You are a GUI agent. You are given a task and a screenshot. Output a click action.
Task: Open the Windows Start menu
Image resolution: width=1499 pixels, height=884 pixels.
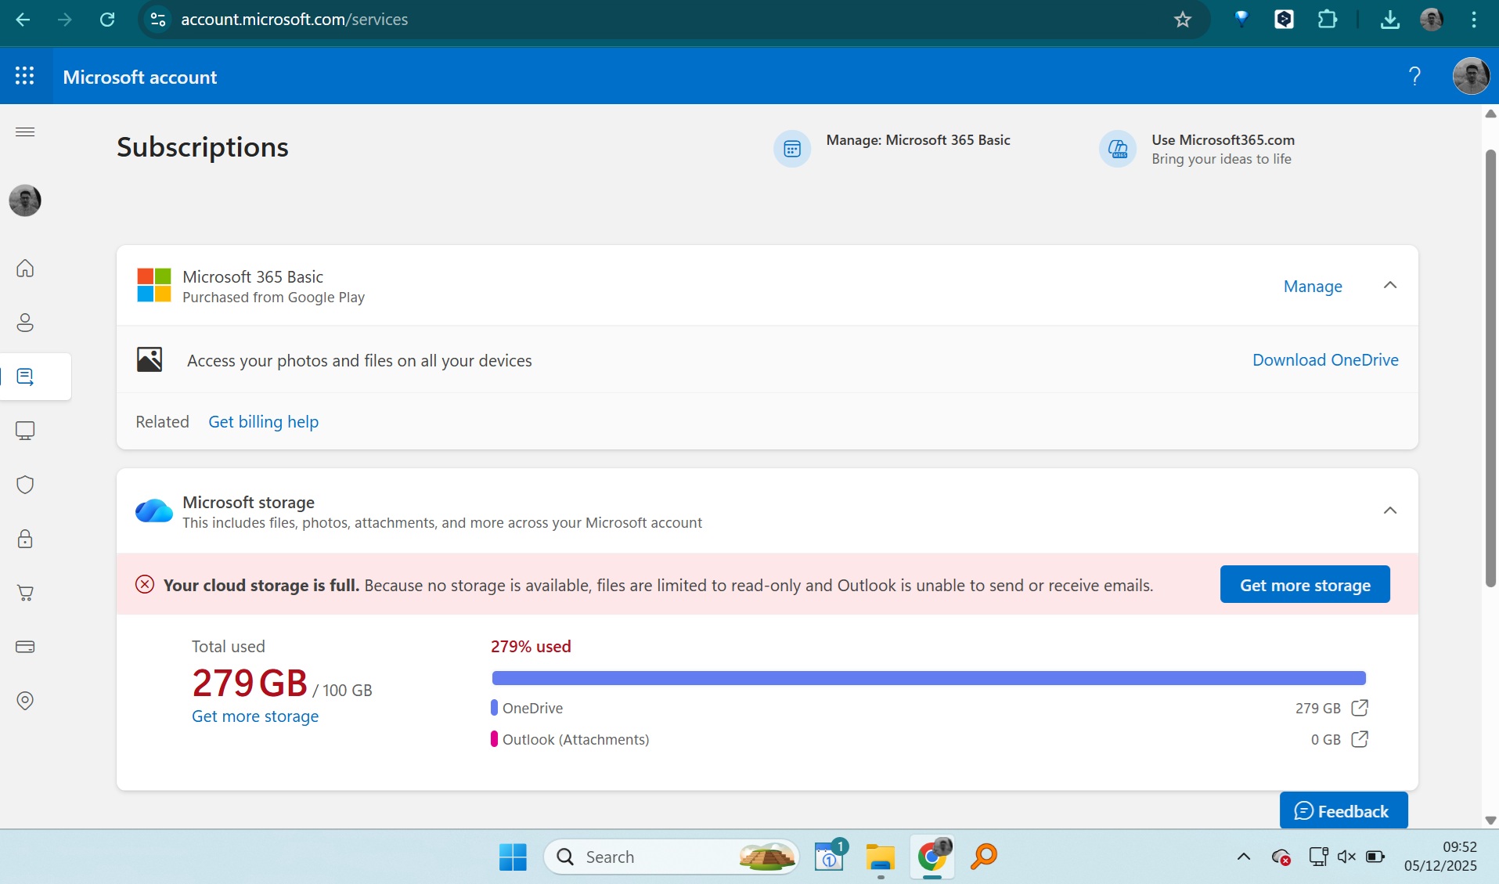tap(513, 857)
